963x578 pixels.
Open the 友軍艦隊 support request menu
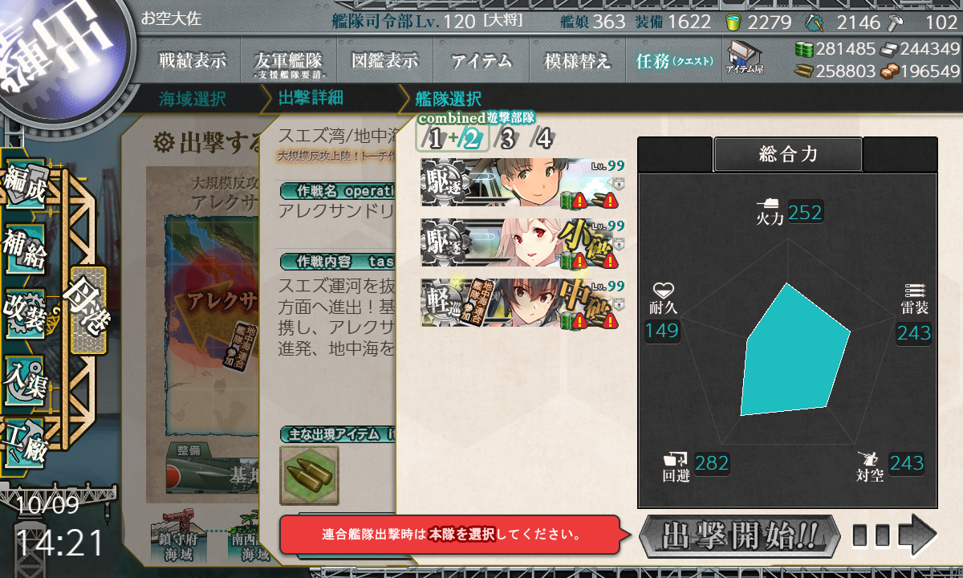pos(288,61)
